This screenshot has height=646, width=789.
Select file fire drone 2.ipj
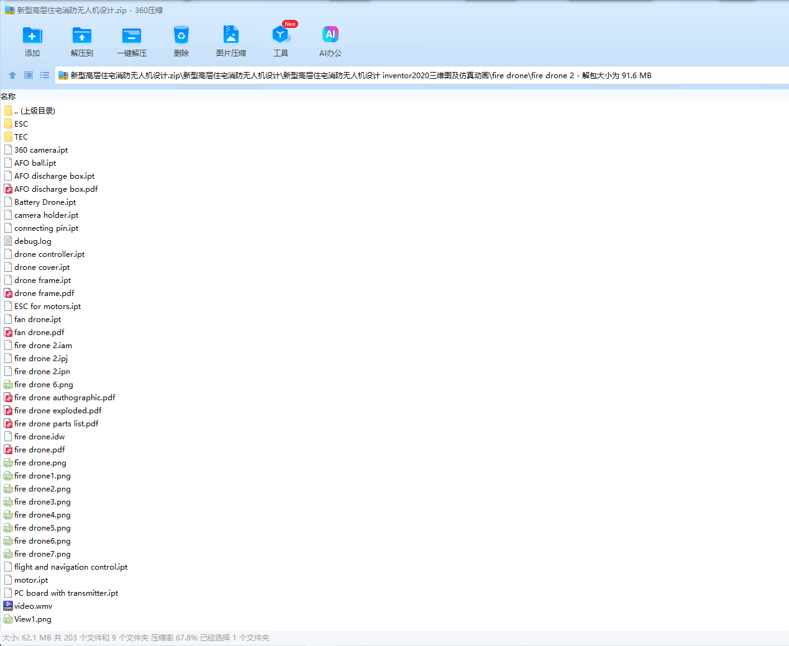(x=35, y=358)
